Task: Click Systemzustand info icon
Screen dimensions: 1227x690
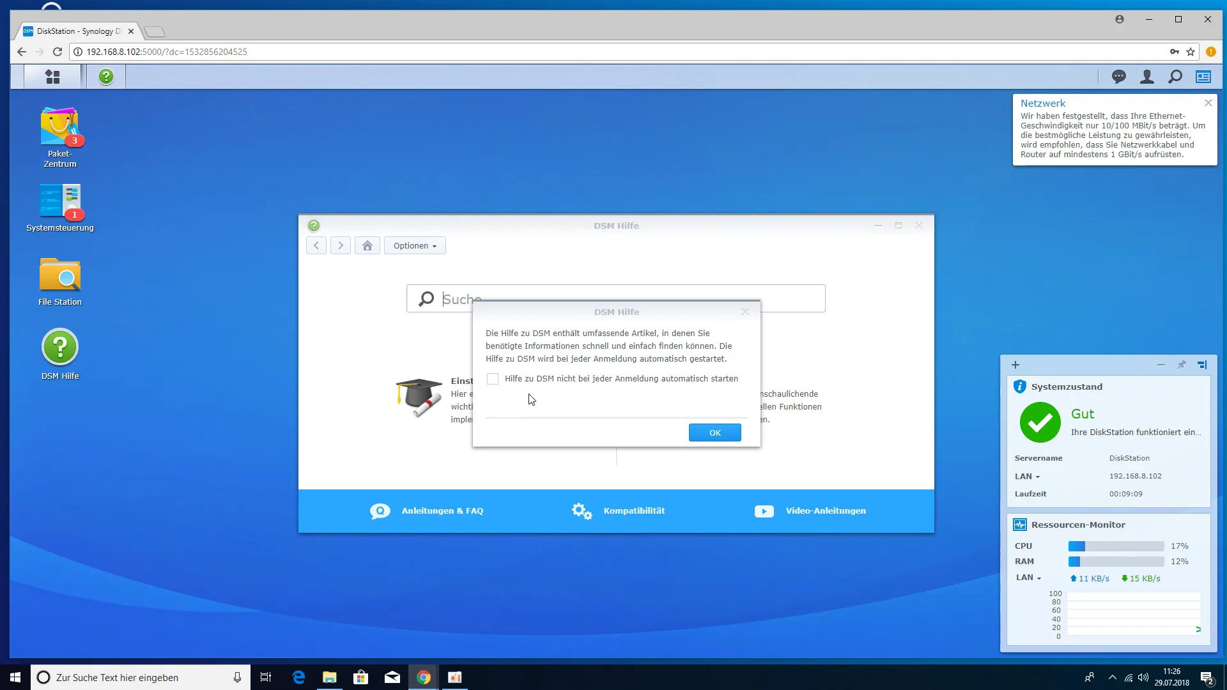Action: click(x=1020, y=387)
